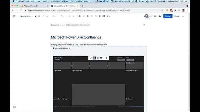The image size is (200, 112).
Task: Click the Daily cases label in the dashboard
Action: pos(57,70)
